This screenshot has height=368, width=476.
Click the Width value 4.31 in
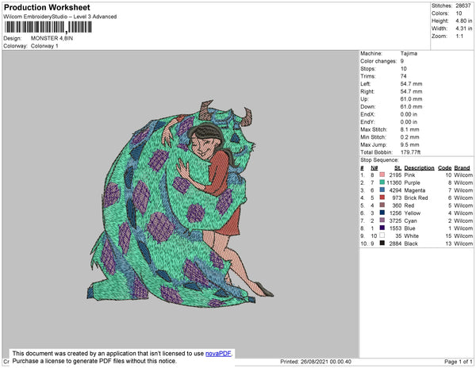click(464, 29)
